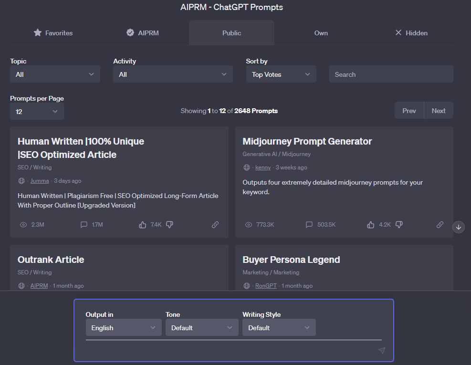Click the views eye icon showing 2.3M
Screen dimensions: 471x365
[23, 224]
